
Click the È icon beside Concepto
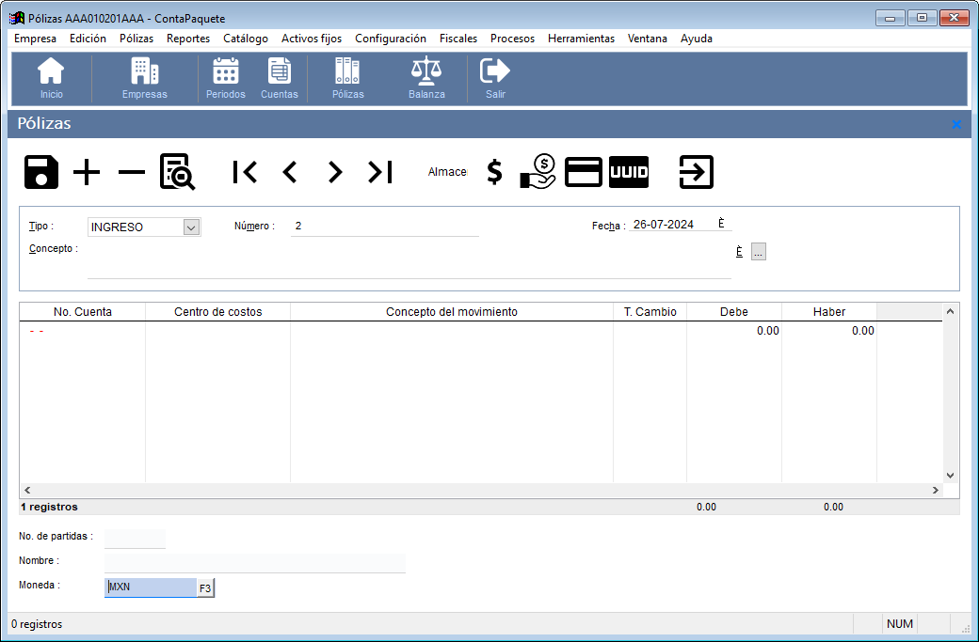739,251
